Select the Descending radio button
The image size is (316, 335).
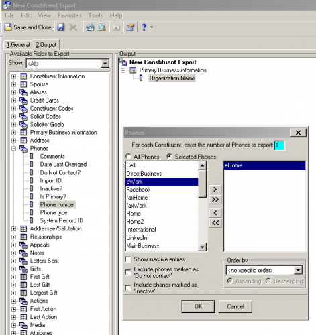click(268, 281)
